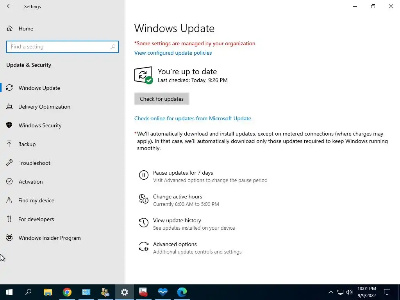Click the pause icon beside Pause updates

[144, 175]
